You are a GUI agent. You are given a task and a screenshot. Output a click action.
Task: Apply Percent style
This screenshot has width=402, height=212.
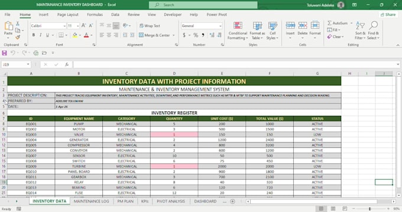(196, 35)
